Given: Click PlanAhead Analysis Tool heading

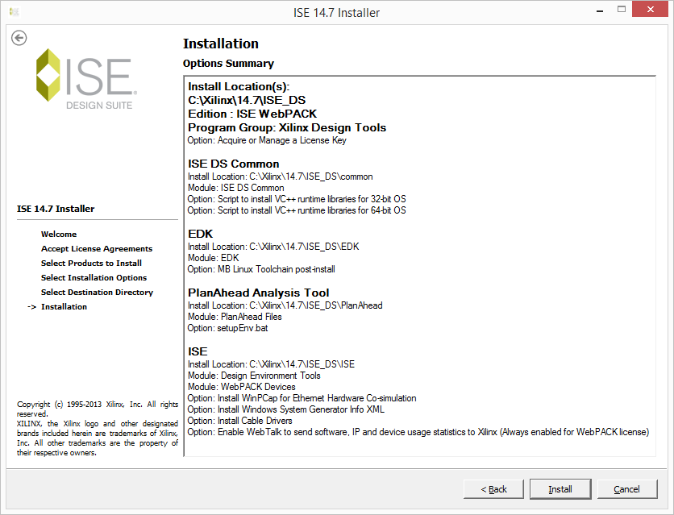Looking at the screenshot, I should [x=258, y=293].
